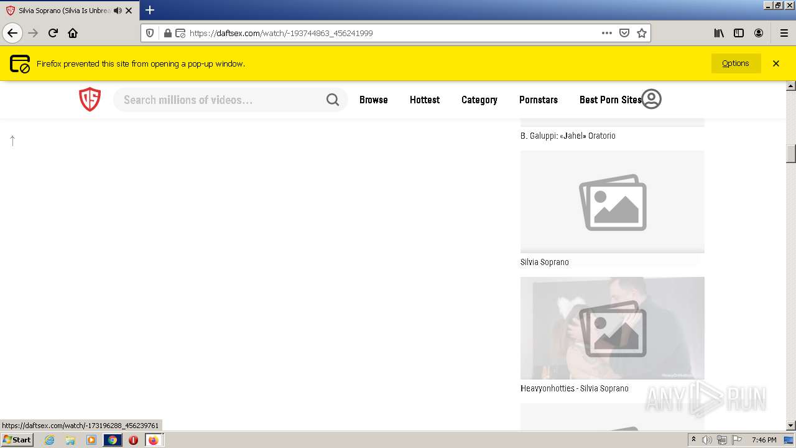Open the volume control tray icon
Viewport: 796px width, 448px height.
(x=707, y=440)
